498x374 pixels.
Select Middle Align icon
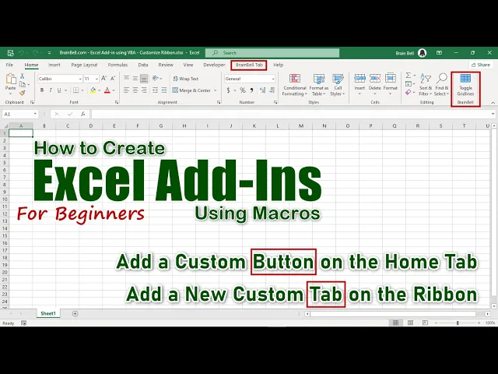point(135,78)
